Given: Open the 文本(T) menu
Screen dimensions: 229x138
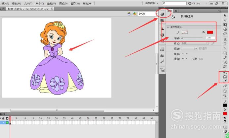Looking at the screenshot, I should tap(28, 3).
